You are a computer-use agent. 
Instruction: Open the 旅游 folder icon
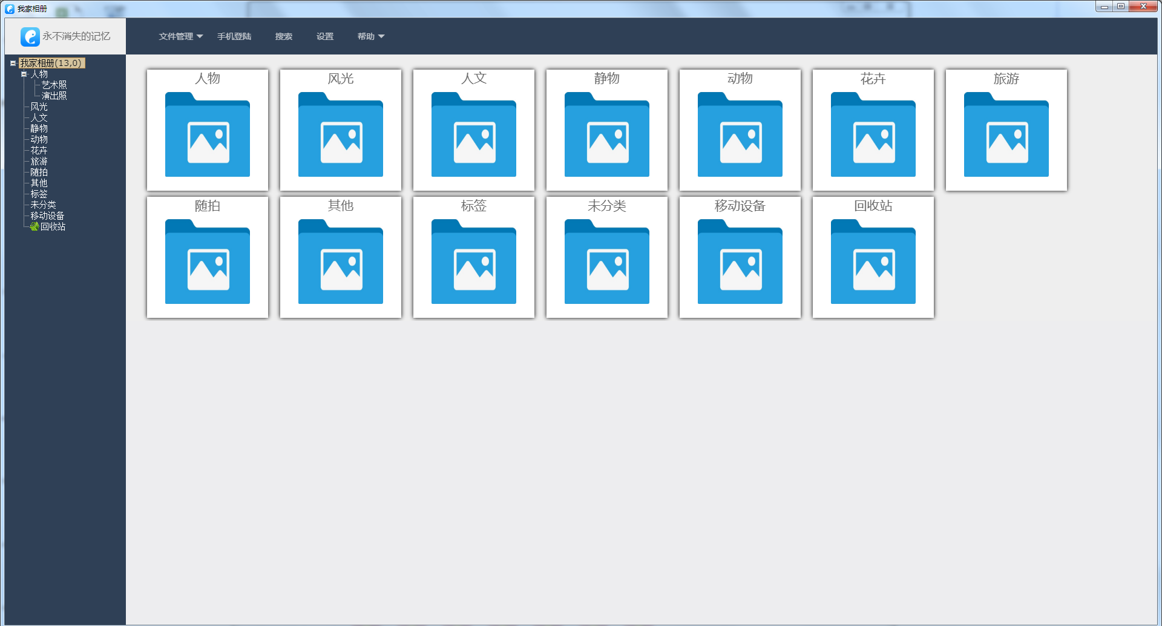click(1006, 134)
